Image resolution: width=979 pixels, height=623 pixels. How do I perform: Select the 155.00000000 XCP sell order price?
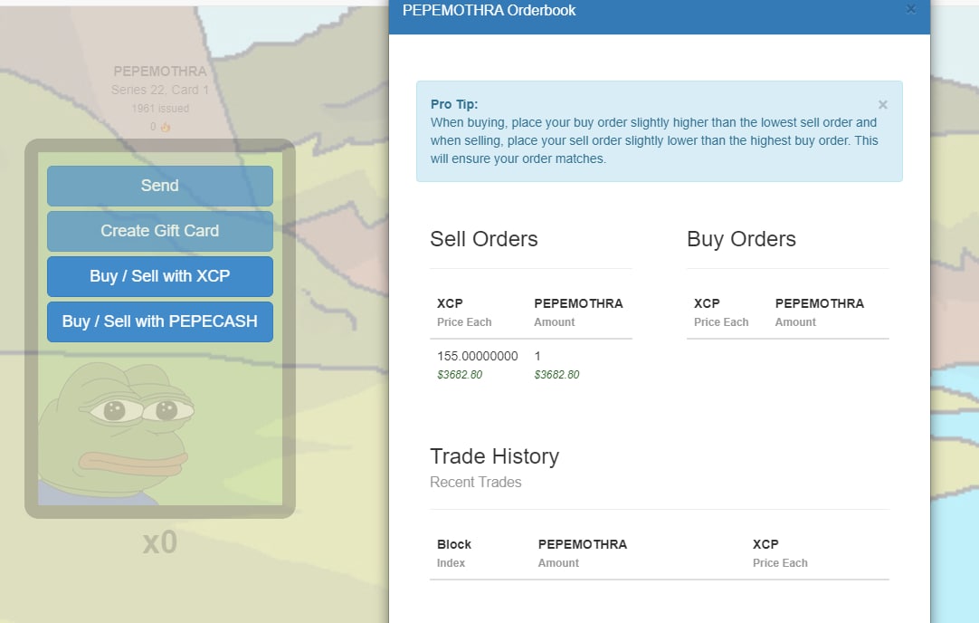(478, 356)
